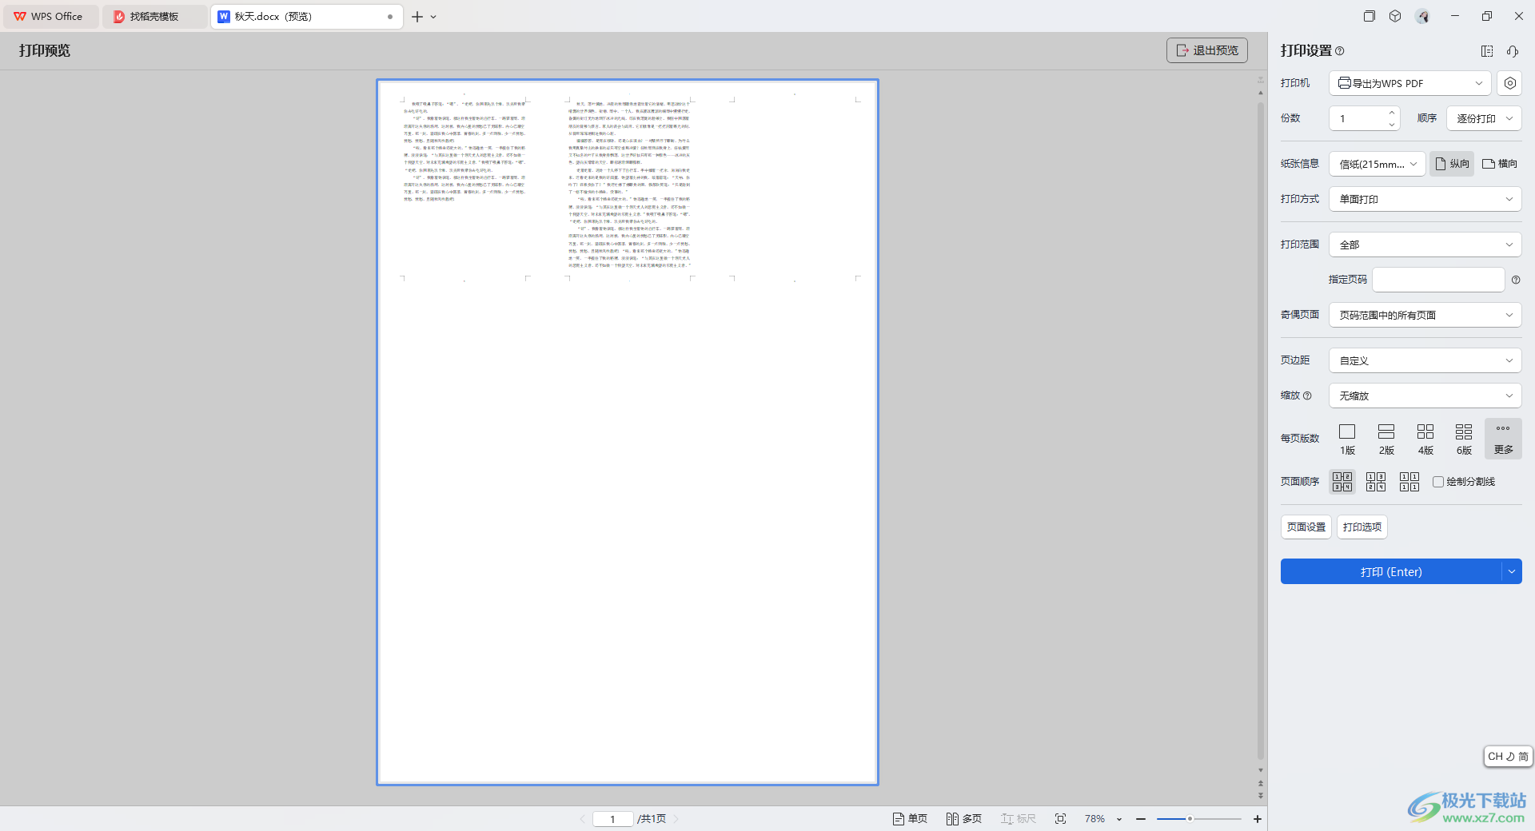Image resolution: width=1535 pixels, height=831 pixels.
Task: Open the print mode dropdown
Action: click(1425, 199)
